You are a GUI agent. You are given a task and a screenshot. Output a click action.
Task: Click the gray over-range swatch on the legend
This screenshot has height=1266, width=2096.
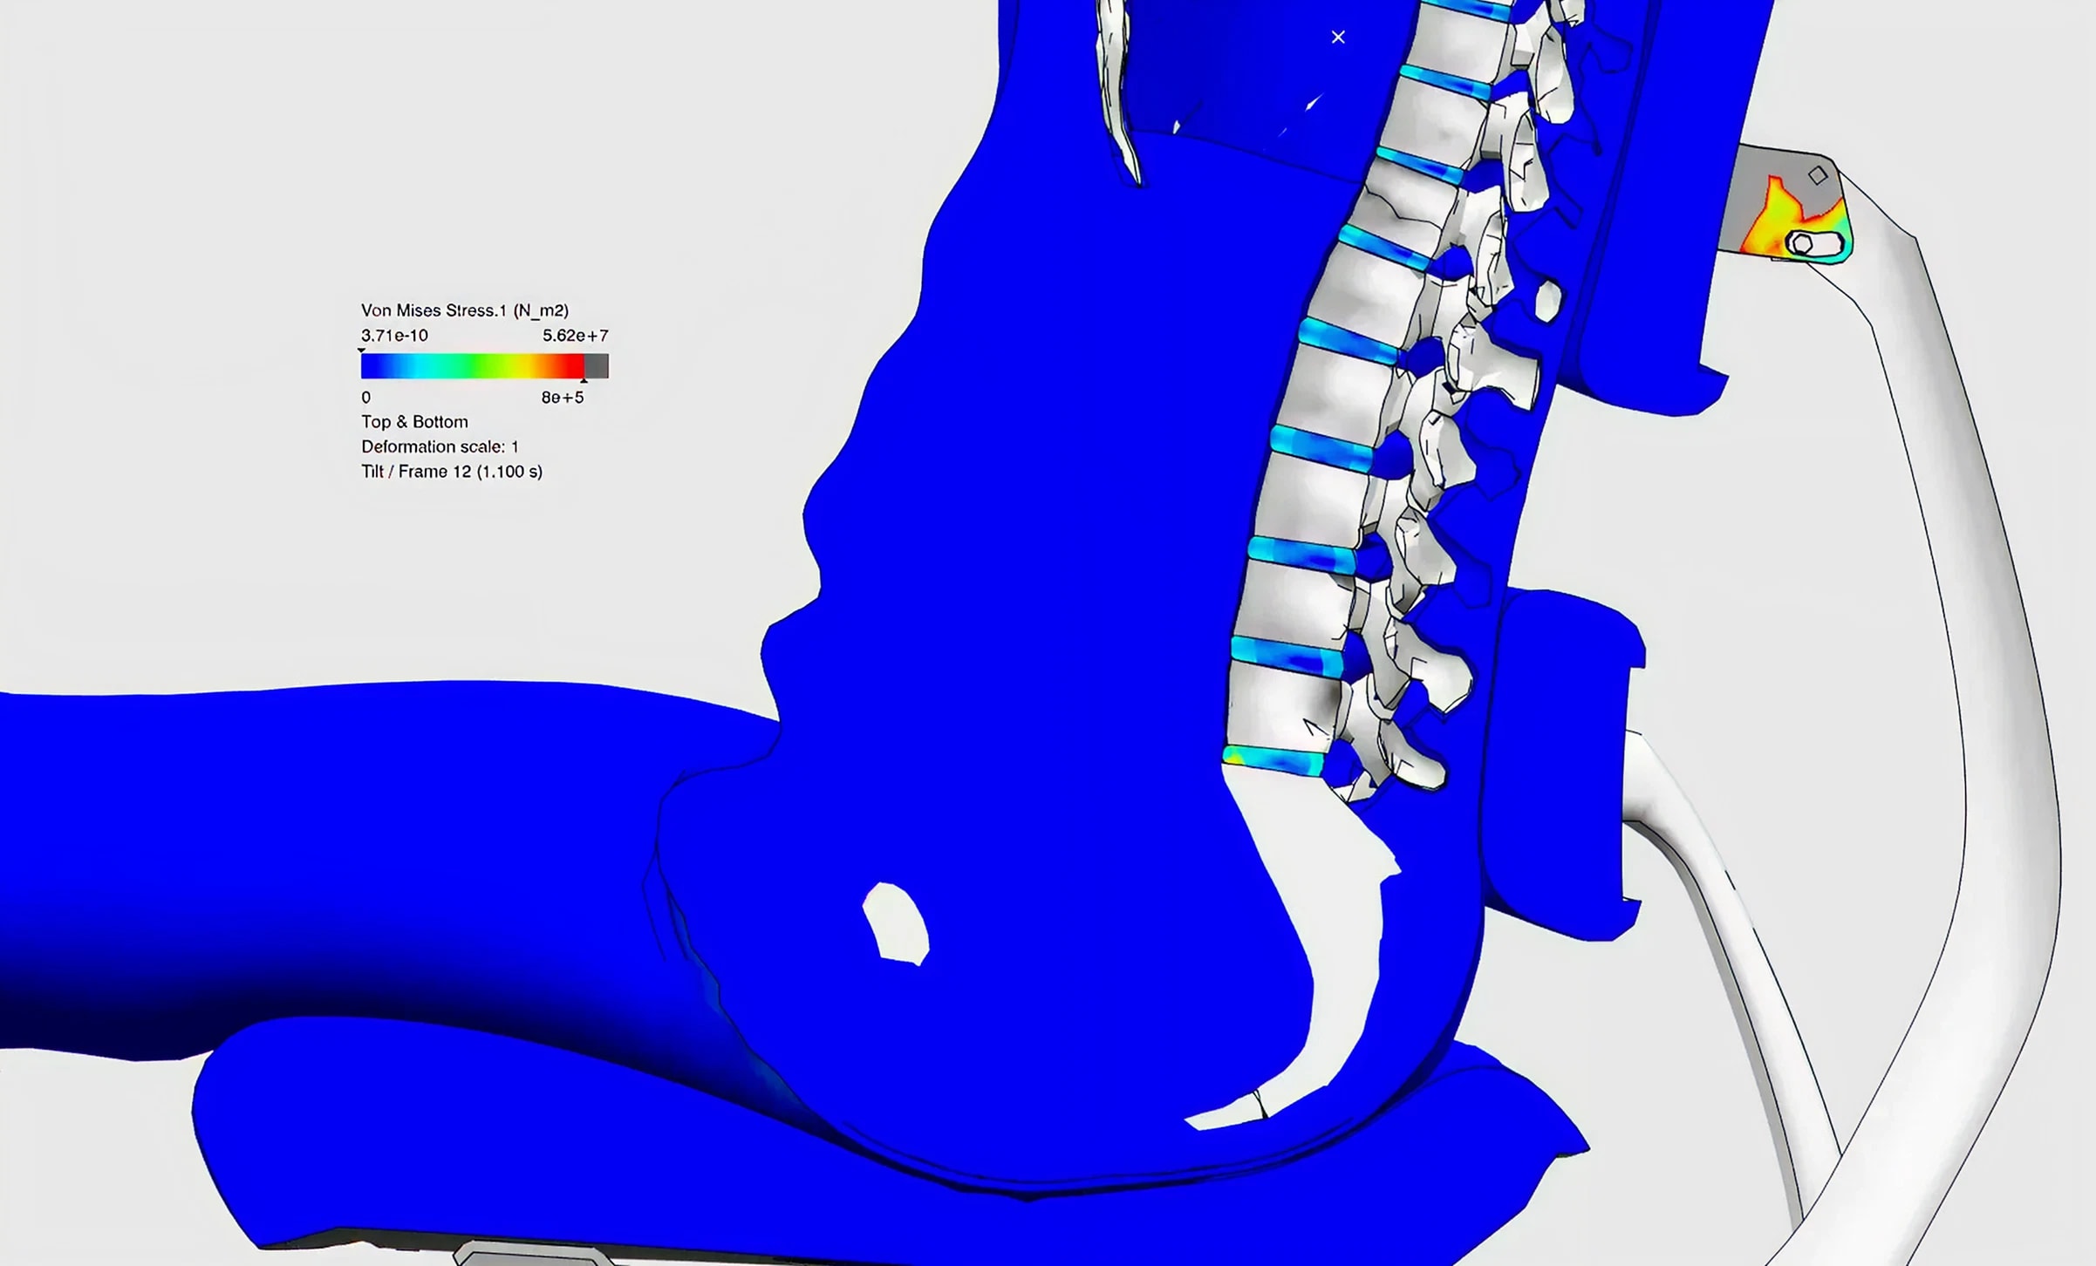pos(597,365)
